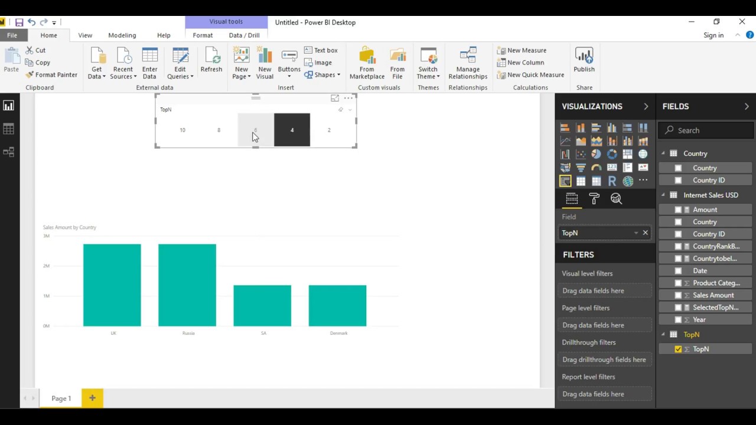Screen dimensions: 756x425
Task: Open the Help ribbon tab
Action: pos(164,35)
